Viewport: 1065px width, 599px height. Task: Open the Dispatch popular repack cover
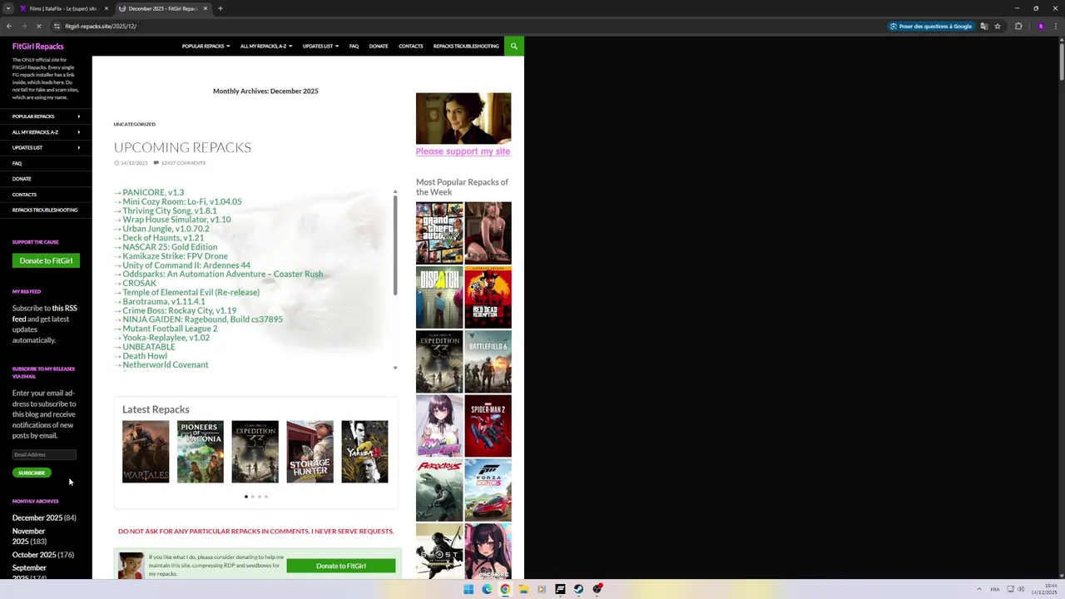[439, 297]
